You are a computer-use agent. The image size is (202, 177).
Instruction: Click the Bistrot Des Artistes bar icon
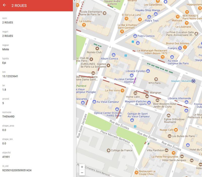point(185,47)
